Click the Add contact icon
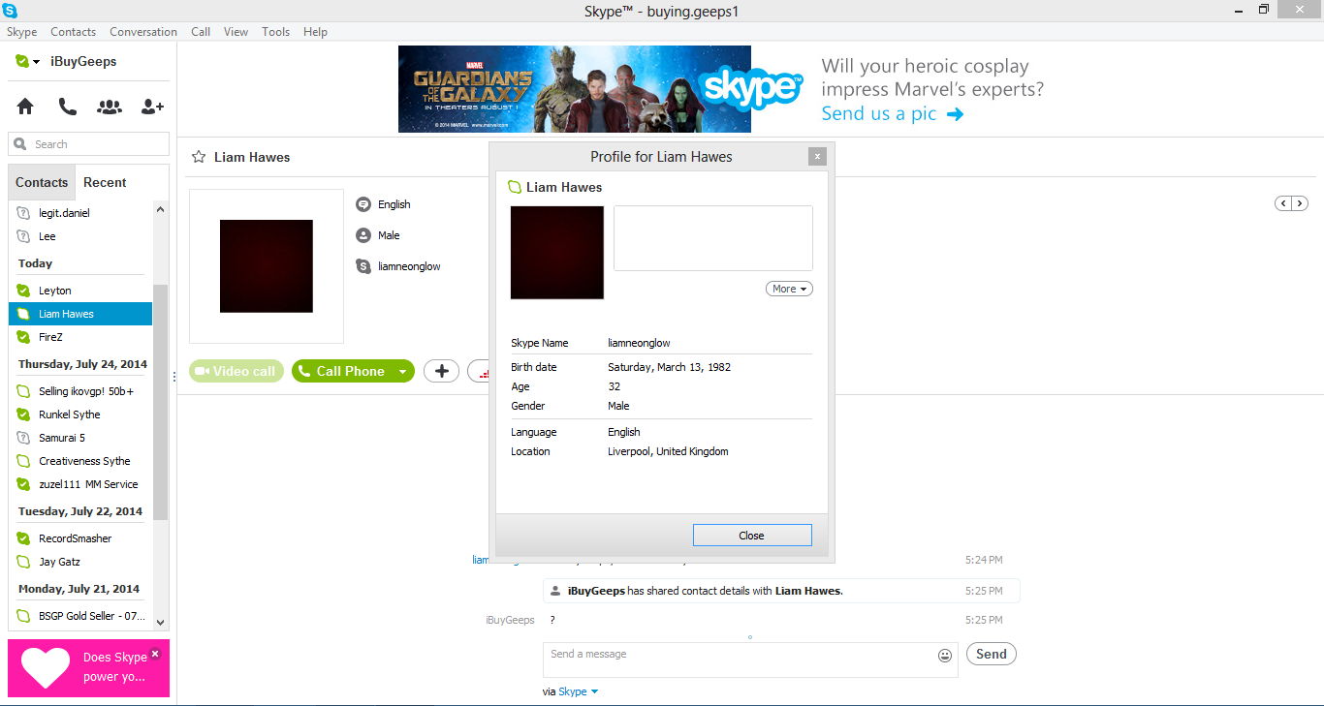The height and width of the screenshot is (706, 1324). point(152,107)
